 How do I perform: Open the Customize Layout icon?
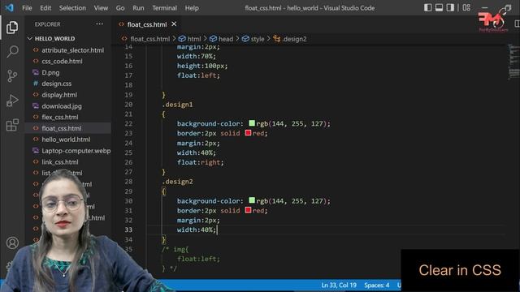(x=466, y=7)
